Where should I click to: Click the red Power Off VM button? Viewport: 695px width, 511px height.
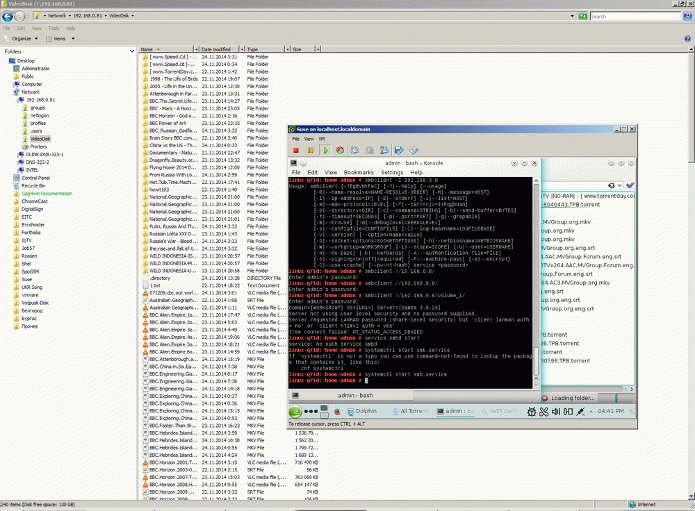point(296,149)
